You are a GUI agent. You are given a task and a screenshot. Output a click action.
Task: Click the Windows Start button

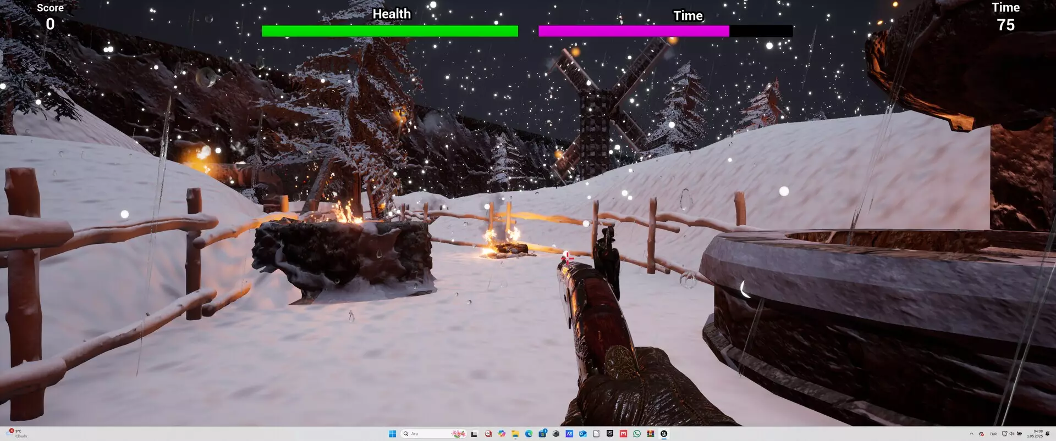coord(392,433)
